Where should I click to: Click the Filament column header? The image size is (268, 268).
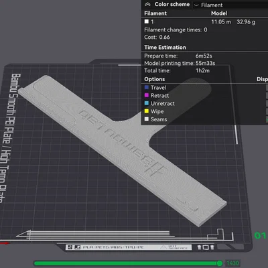pos(155,13)
